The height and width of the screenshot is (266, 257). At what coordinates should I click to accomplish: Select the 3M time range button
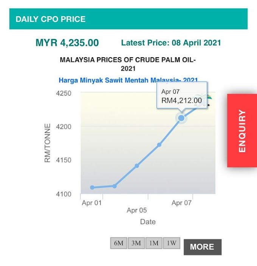(136, 243)
